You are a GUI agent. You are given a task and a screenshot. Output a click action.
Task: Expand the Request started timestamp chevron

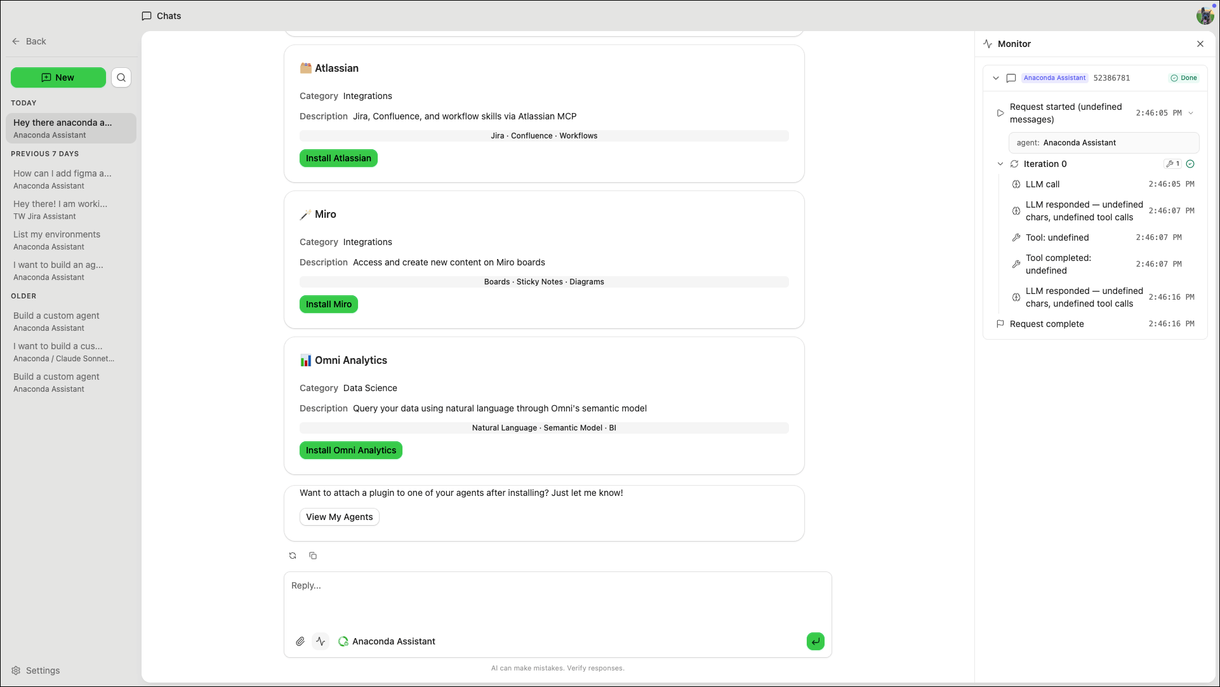point(1191,113)
